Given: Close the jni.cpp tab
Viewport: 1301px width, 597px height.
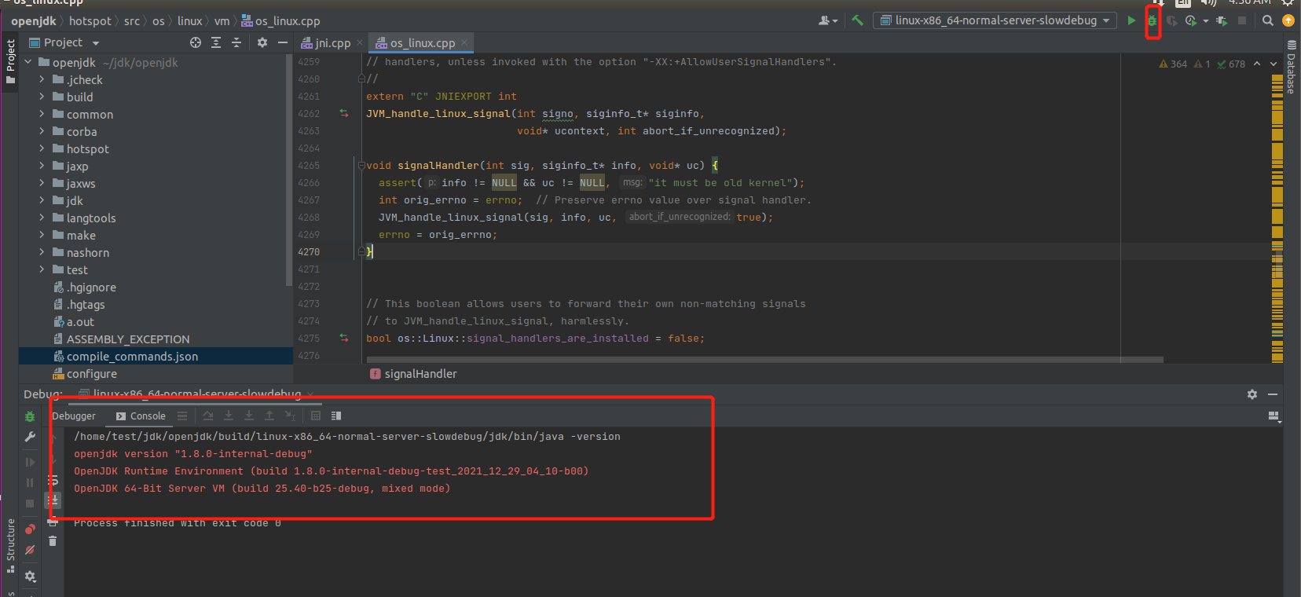Looking at the screenshot, I should click(360, 42).
